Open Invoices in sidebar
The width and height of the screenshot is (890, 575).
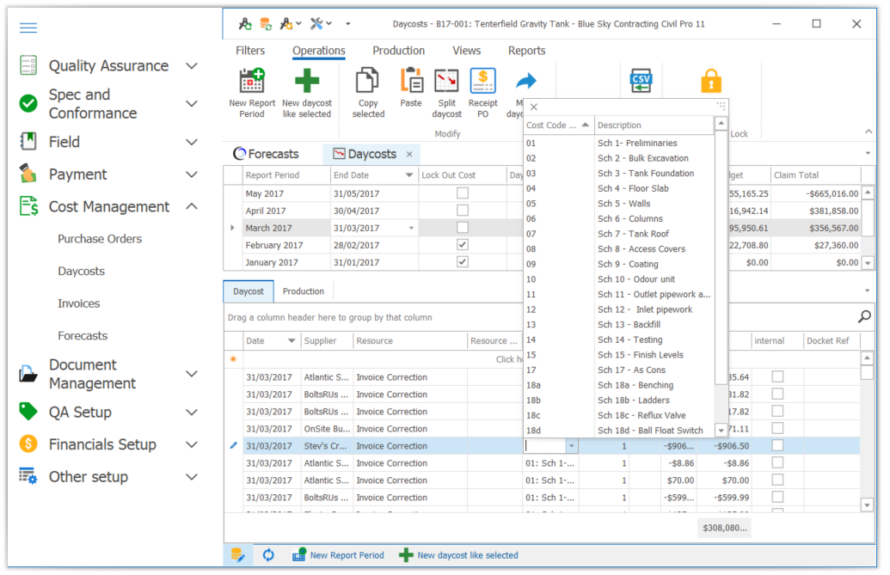pyautogui.click(x=79, y=303)
